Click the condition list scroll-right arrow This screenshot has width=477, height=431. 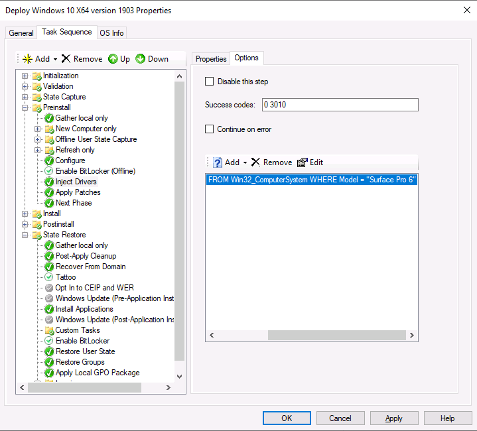[412, 336]
